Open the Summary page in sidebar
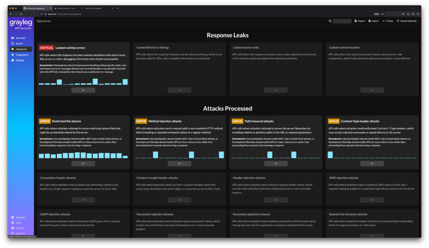Screen dimensions: 429x248 coord(20,38)
